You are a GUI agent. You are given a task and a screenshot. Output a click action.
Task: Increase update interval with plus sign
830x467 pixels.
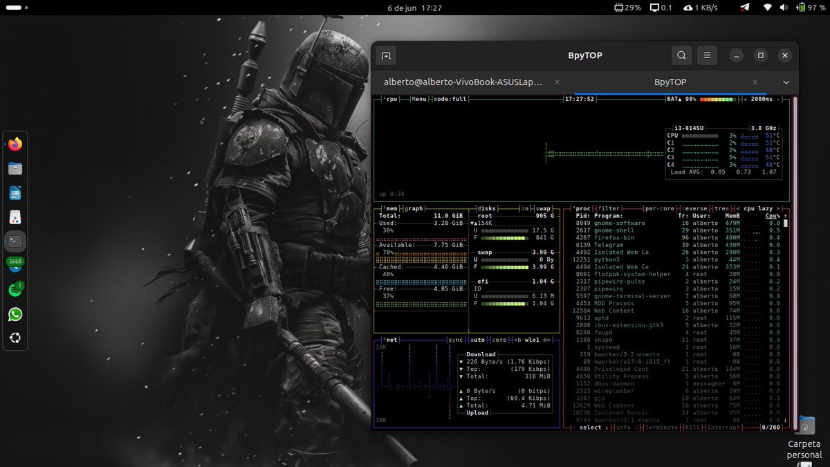tap(745, 99)
